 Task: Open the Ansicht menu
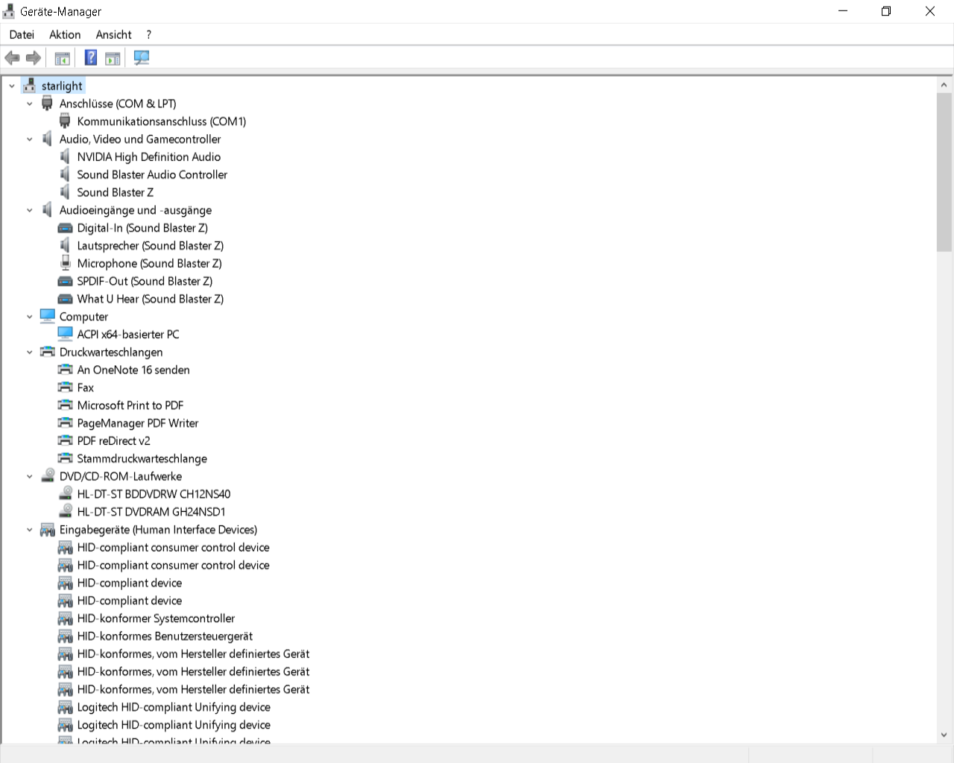tap(113, 34)
